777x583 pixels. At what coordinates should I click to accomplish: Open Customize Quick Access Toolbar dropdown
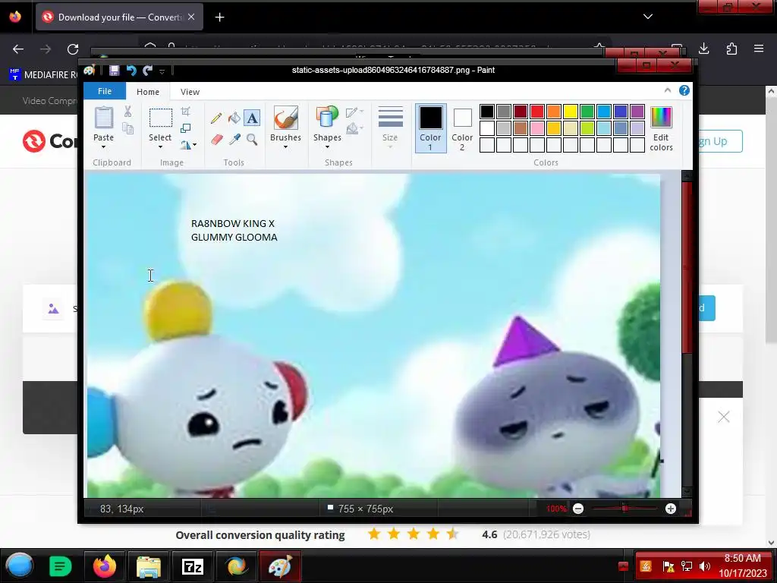point(162,71)
